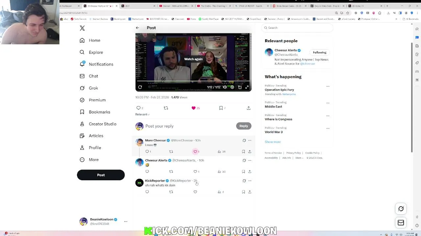Image resolution: width=421 pixels, height=236 pixels.
Task: Ask Grok about More Cheesur's reply
Action: (244, 140)
